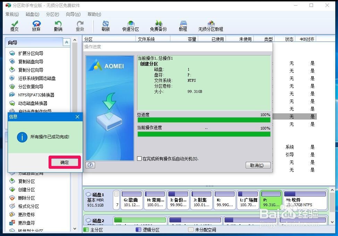Click the disk map scrollbar up arrow
338x236 pixels.
pos(332,190)
